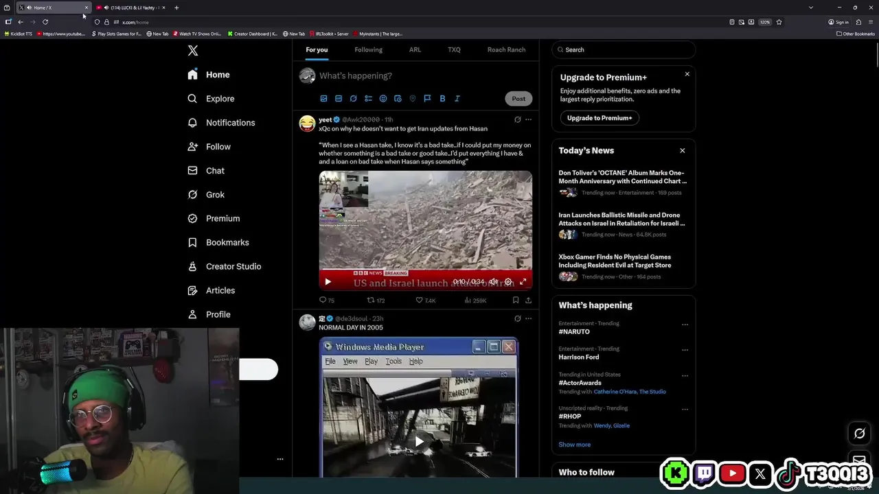Reload the page in browser

coord(45,22)
